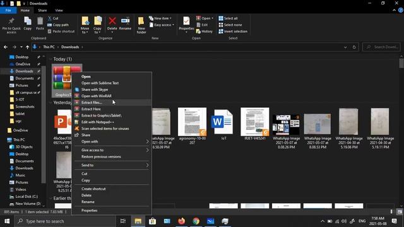Choose Edit with Notepad++

click(x=112, y=122)
